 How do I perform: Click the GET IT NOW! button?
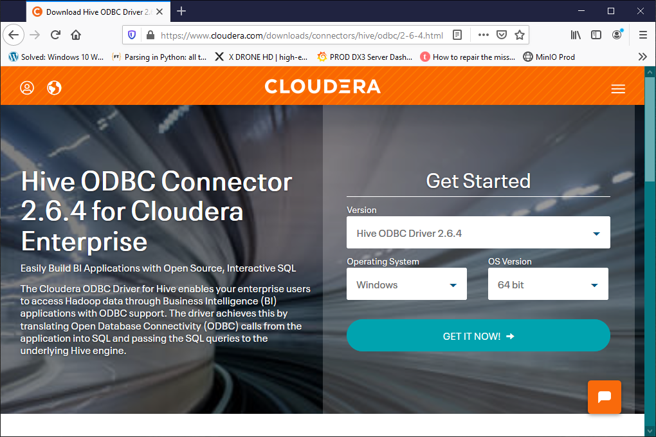click(x=478, y=336)
